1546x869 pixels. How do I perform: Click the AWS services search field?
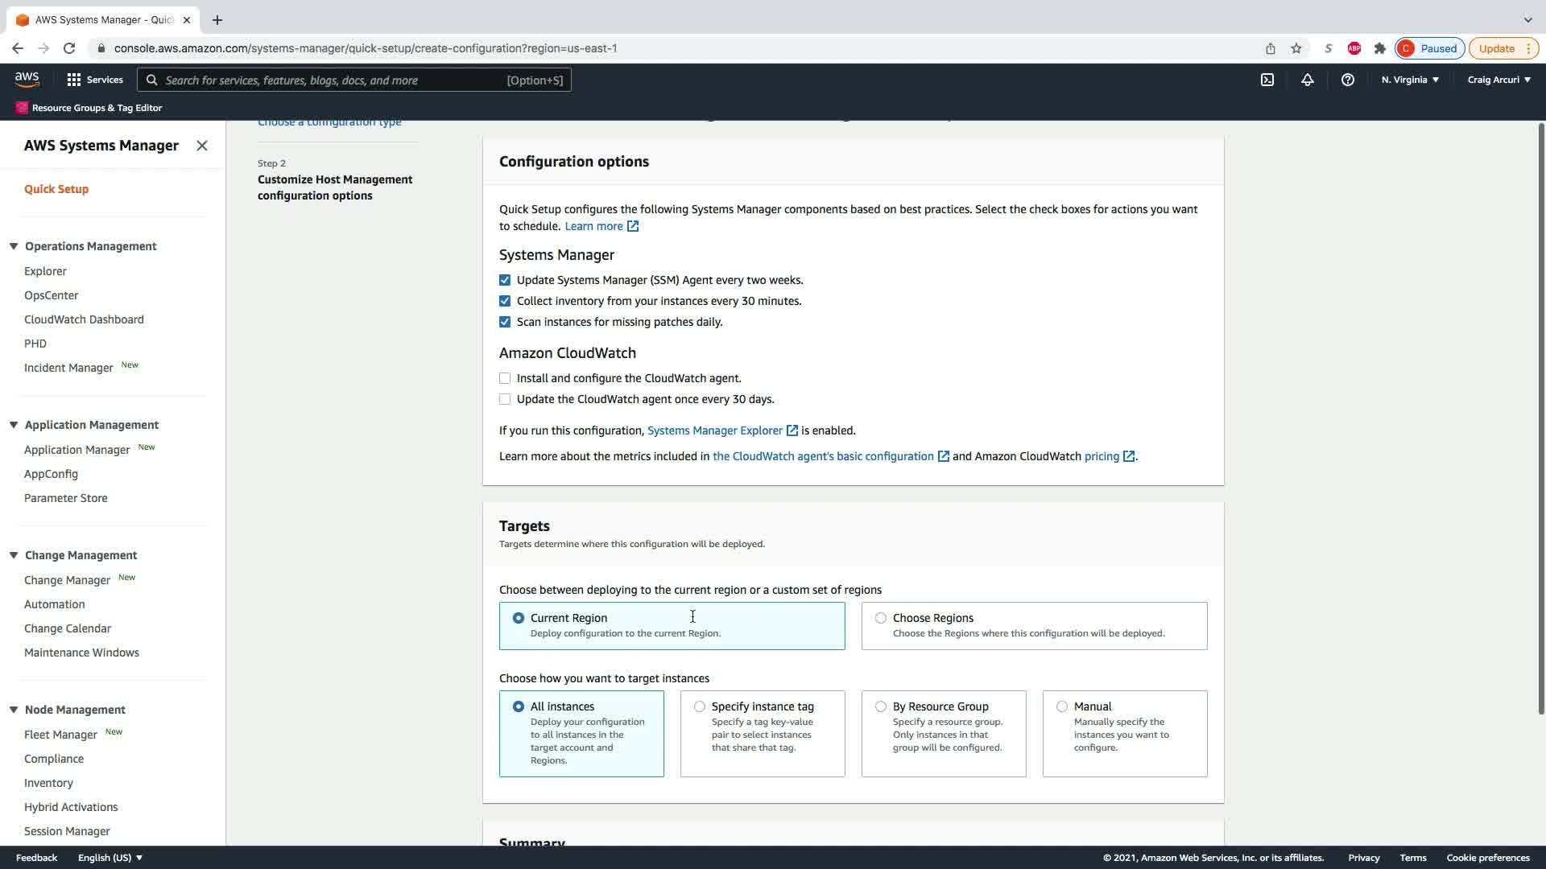[x=330, y=80]
